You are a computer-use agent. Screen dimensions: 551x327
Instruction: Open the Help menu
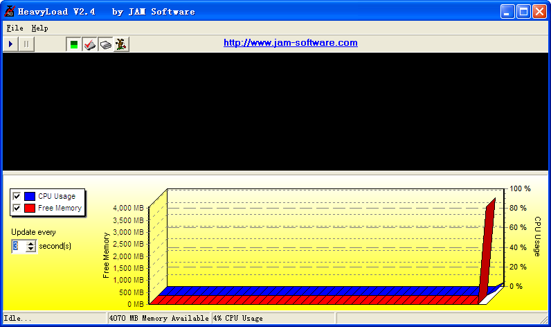(39, 28)
